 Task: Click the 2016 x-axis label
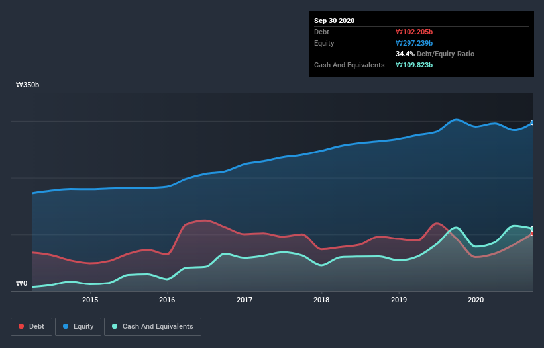[167, 300]
